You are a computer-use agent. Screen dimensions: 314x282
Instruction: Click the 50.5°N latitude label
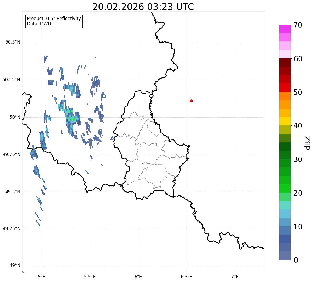point(13,42)
